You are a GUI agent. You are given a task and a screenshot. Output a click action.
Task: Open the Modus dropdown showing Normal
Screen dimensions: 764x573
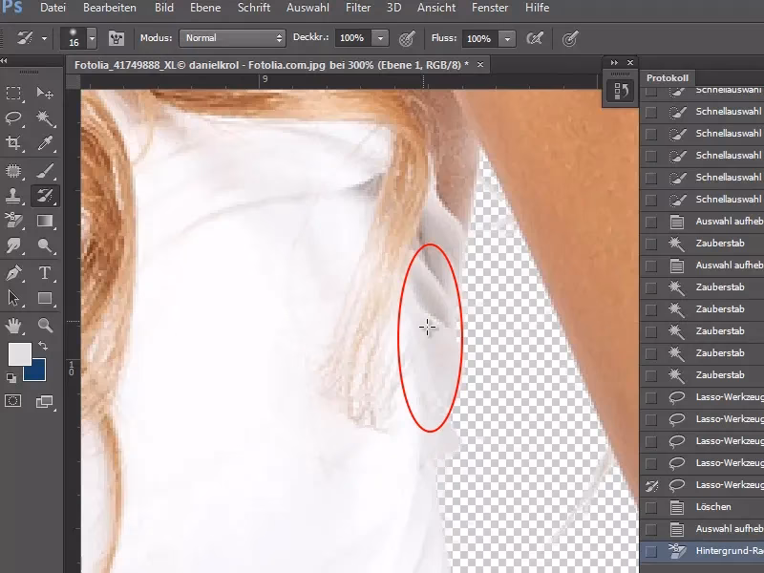[x=232, y=38]
